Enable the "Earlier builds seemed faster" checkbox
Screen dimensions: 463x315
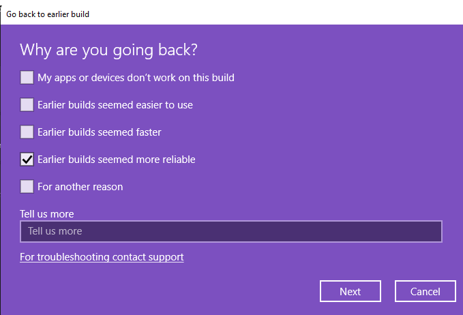point(27,132)
